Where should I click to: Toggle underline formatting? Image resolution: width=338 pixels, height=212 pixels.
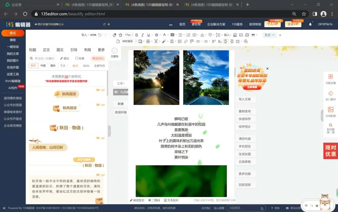[x=149, y=35]
